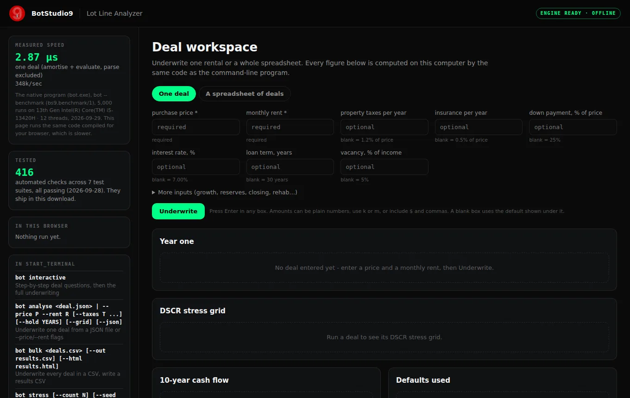The width and height of the screenshot is (630, 398).
Task: Click the DSCR stress grid heading
Action: (x=193, y=311)
